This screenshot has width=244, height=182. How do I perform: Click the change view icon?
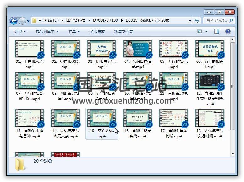199,31
